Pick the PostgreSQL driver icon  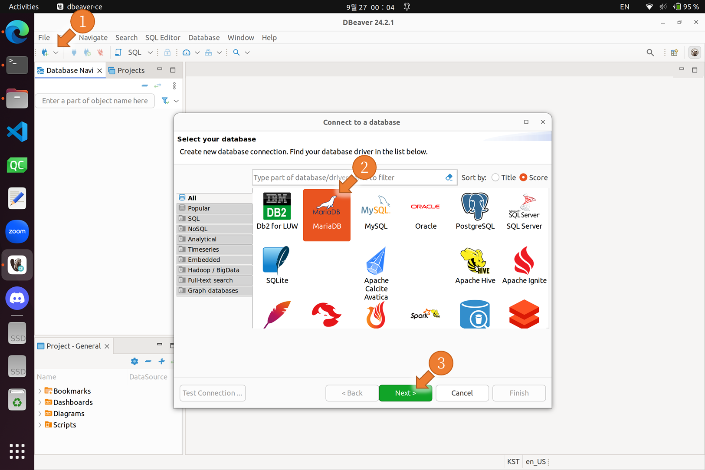(x=475, y=211)
